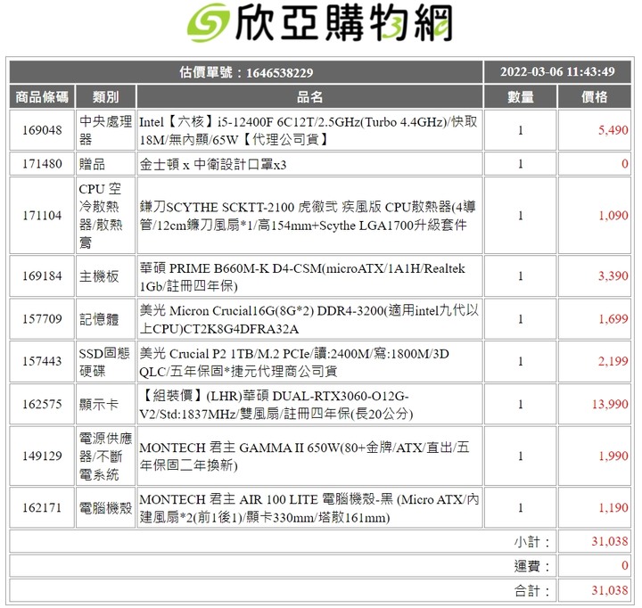Select barcode 157709
This screenshot has width=642, height=608.
[x=42, y=319]
